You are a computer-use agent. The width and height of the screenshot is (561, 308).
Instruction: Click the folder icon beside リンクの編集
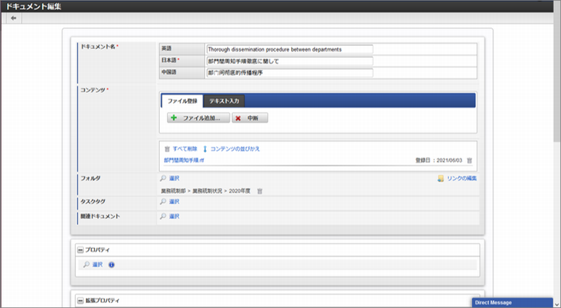440,179
